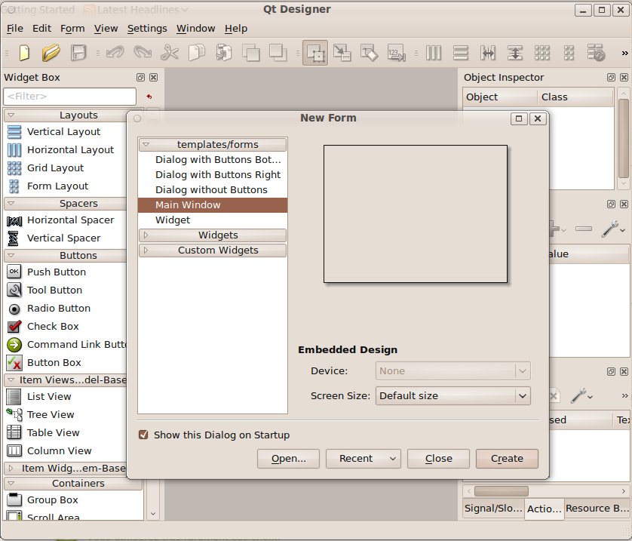
Task: Click Lay Out Vertically toolbar icon
Action: pos(461,53)
